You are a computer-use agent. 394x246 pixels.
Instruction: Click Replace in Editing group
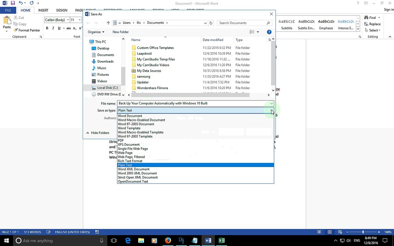click(372, 24)
